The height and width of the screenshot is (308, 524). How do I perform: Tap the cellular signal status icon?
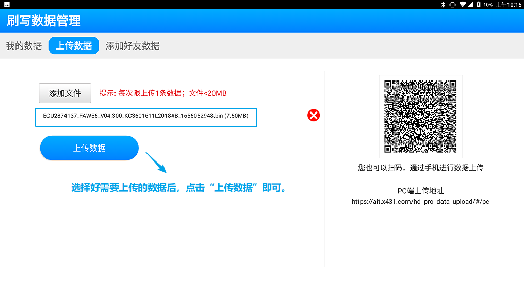click(470, 4)
